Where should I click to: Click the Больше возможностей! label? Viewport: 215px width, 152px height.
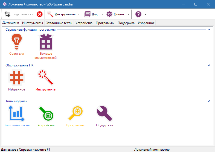46,56
